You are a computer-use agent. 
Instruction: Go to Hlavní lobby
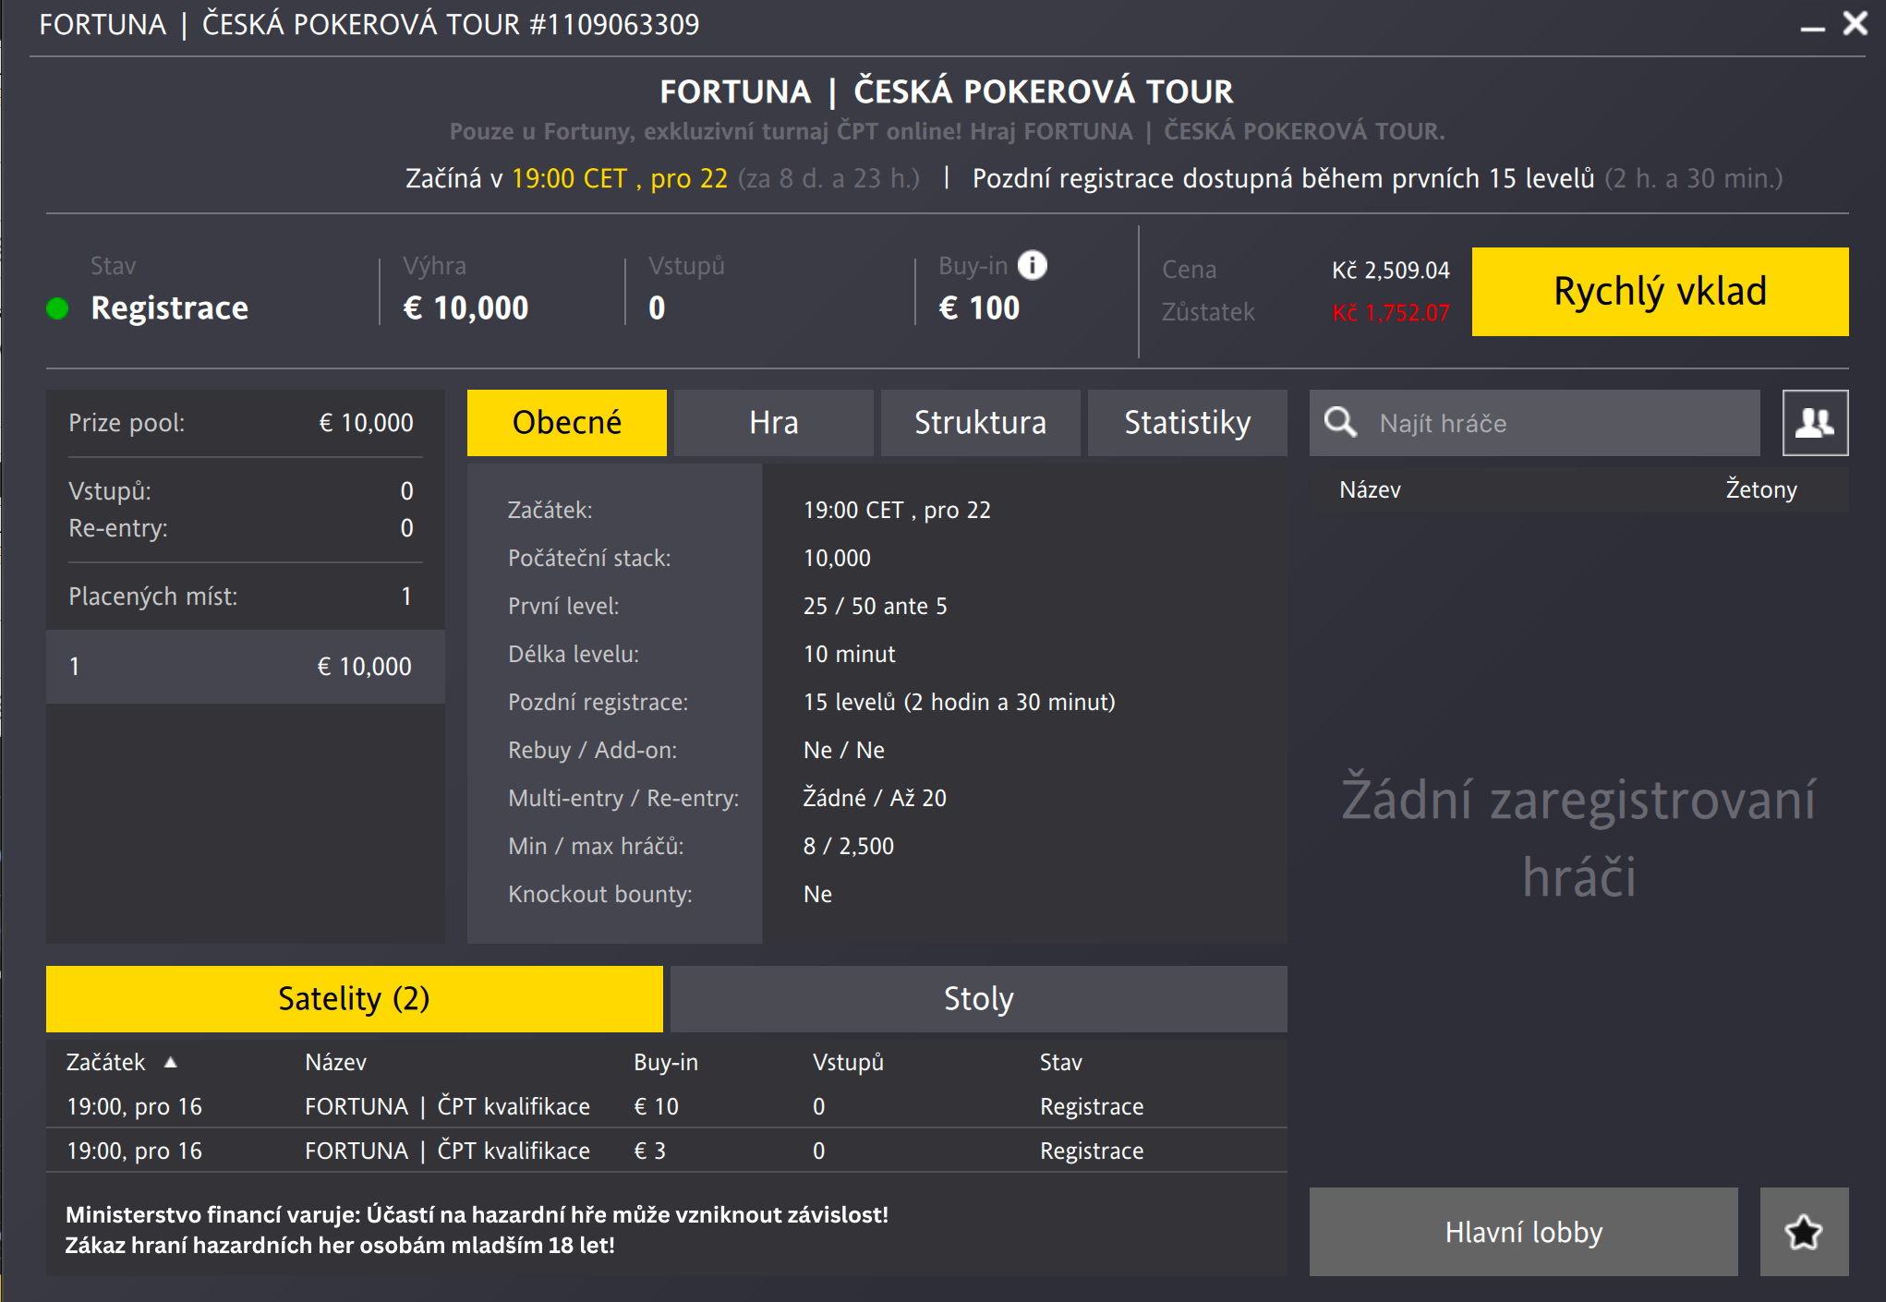click(x=1524, y=1232)
